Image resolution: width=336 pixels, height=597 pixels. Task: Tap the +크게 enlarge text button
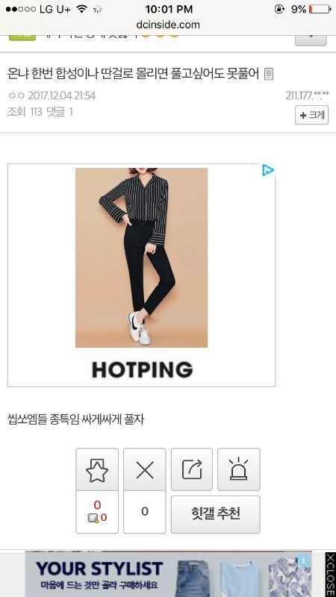tap(311, 115)
